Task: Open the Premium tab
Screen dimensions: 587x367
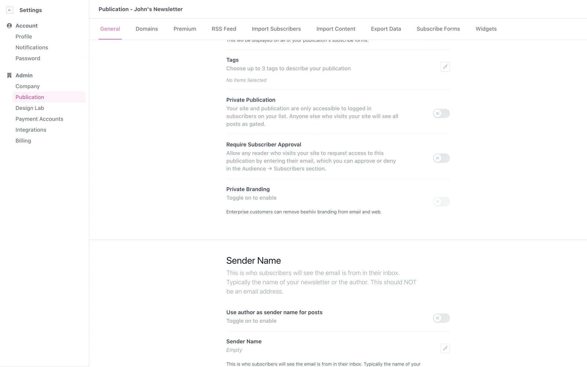Action: 185,29
